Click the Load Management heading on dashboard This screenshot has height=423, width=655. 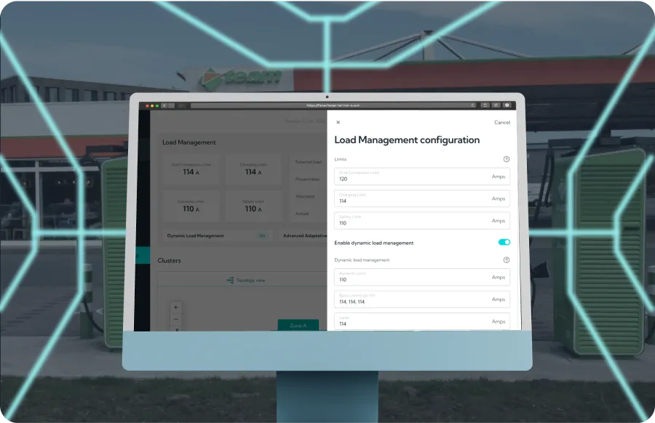click(188, 142)
